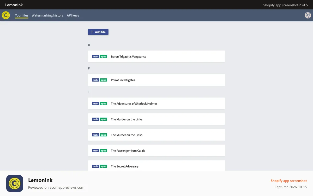This screenshot has width=313, height=196.
Task: Click epub badge on Baron Trigault's Vengeance
Action: click(x=104, y=56)
